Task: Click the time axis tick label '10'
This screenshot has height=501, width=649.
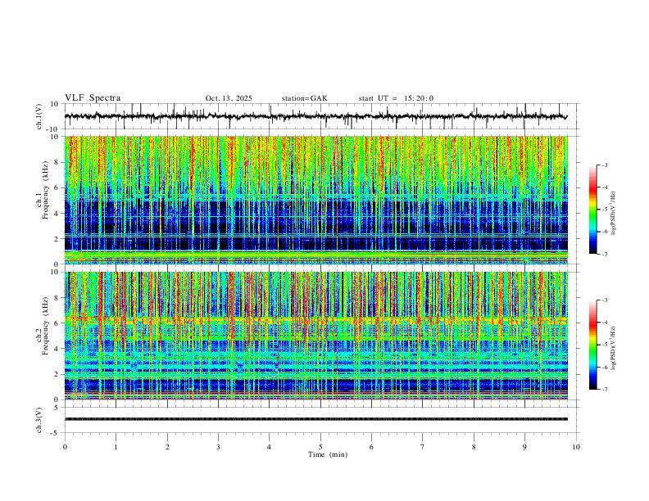Action: pyautogui.click(x=576, y=447)
